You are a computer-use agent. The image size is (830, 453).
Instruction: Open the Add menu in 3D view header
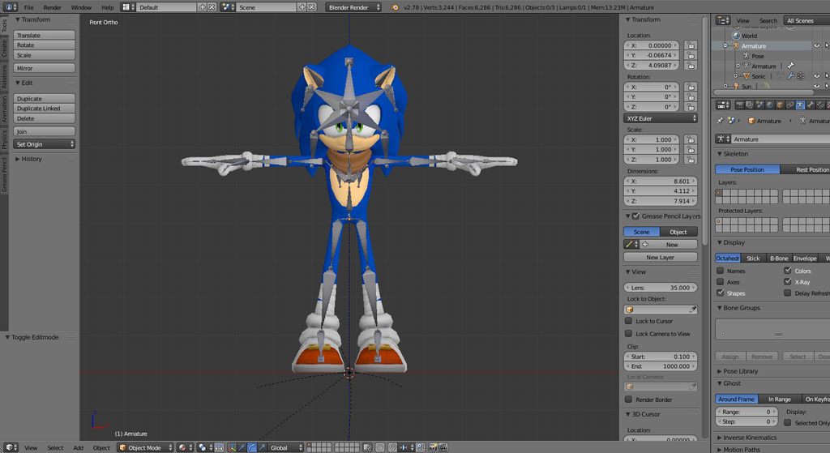click(x=79, y=447)
